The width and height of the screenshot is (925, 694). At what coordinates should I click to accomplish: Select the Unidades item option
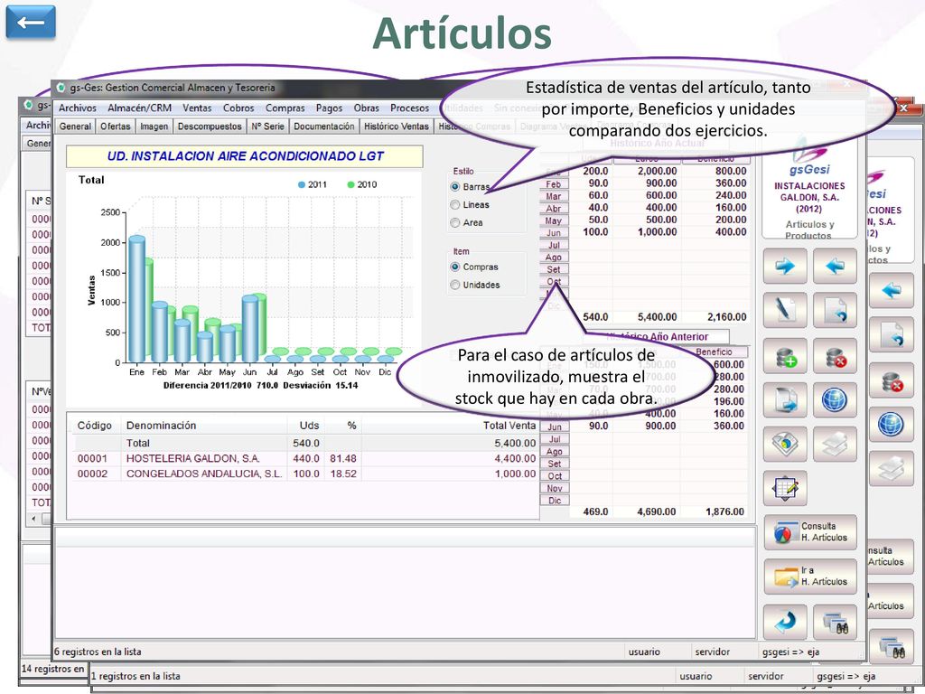click(x=475, y=285)
